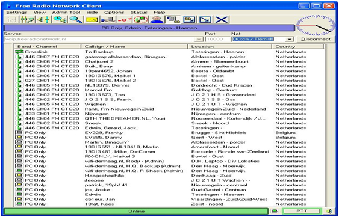Open the users list toolbar icon

pyautogui.click(x=28, y=20)
